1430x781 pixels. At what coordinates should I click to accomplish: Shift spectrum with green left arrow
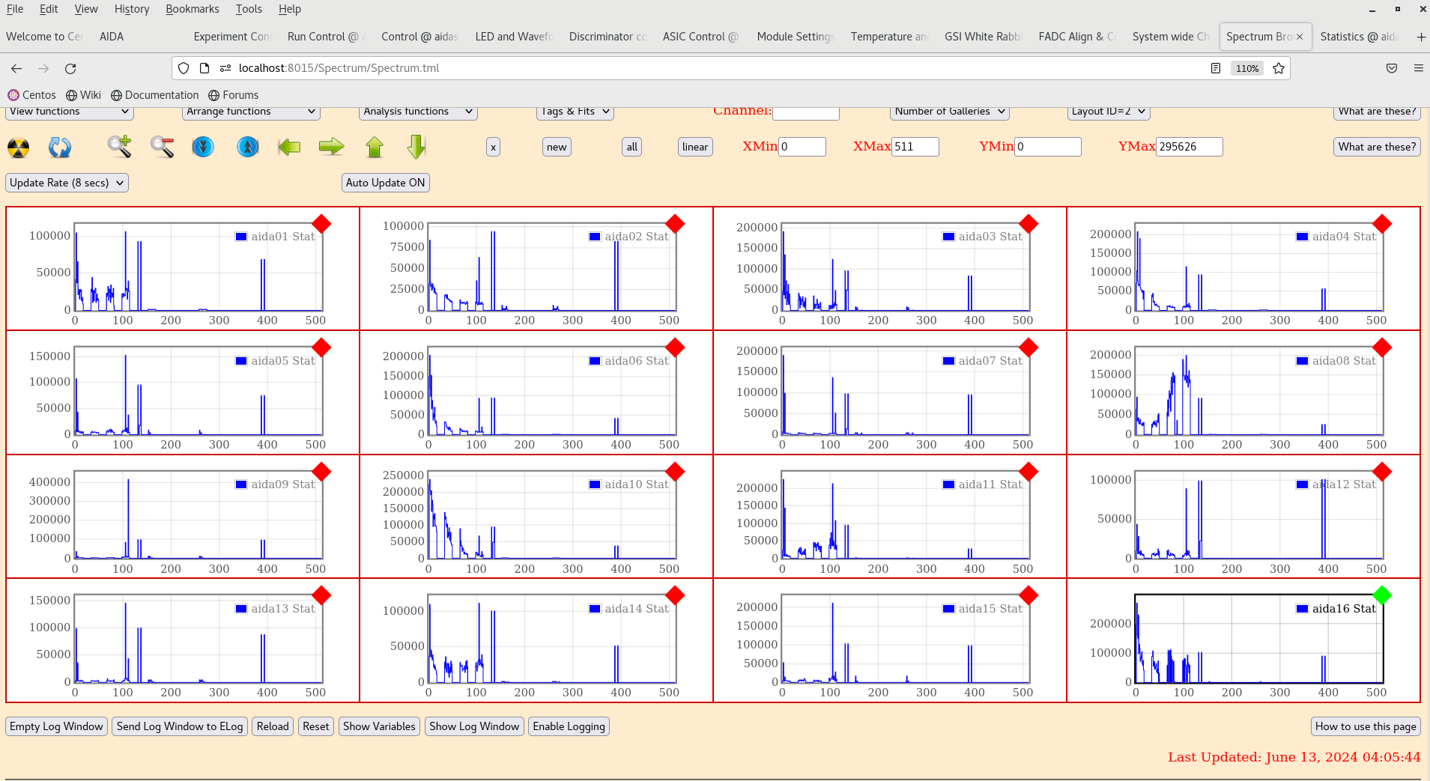tap(289, 147)
